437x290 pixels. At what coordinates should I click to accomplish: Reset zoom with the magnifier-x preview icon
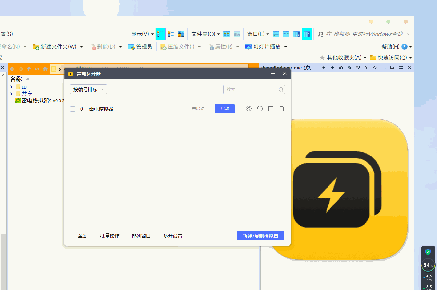pos(375,68)
